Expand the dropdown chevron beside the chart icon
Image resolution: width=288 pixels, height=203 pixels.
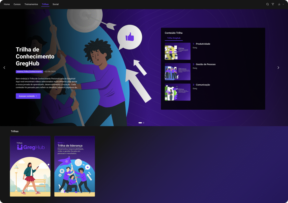tap(283, 4)
